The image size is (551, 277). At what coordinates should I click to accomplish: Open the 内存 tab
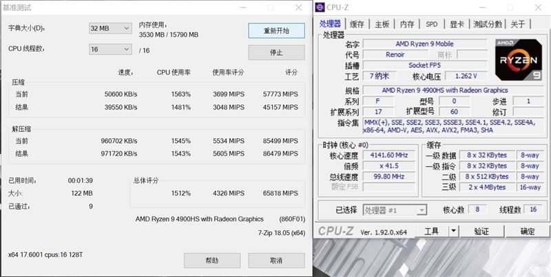tap(407, 24)
